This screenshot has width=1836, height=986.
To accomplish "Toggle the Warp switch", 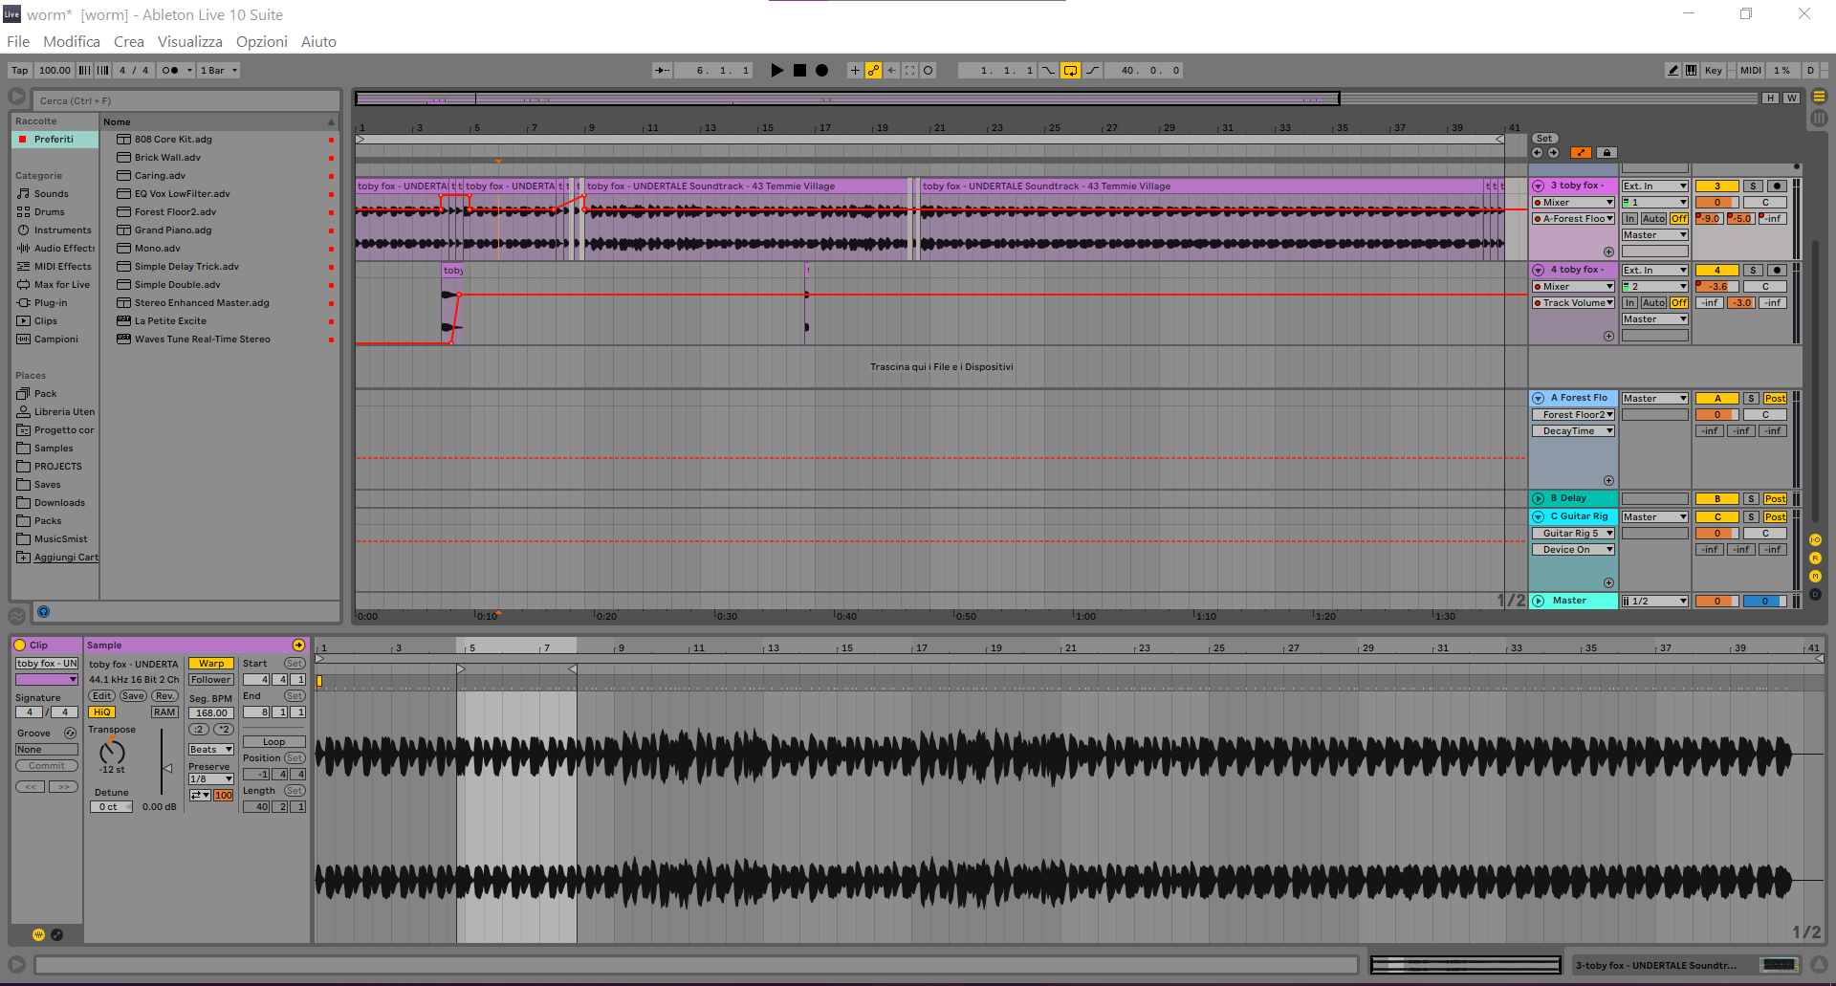I will click(211, 664).
